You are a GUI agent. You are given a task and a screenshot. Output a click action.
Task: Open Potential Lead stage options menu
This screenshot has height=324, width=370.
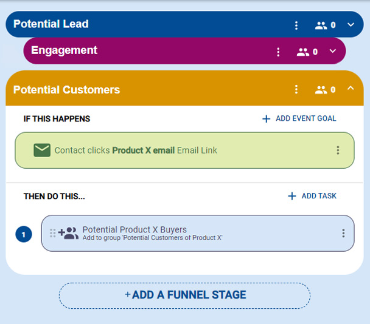(296, 25)
